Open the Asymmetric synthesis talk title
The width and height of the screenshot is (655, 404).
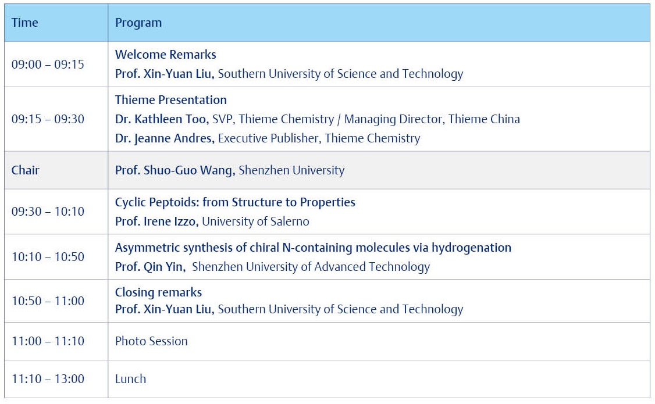tap(313, 248)
